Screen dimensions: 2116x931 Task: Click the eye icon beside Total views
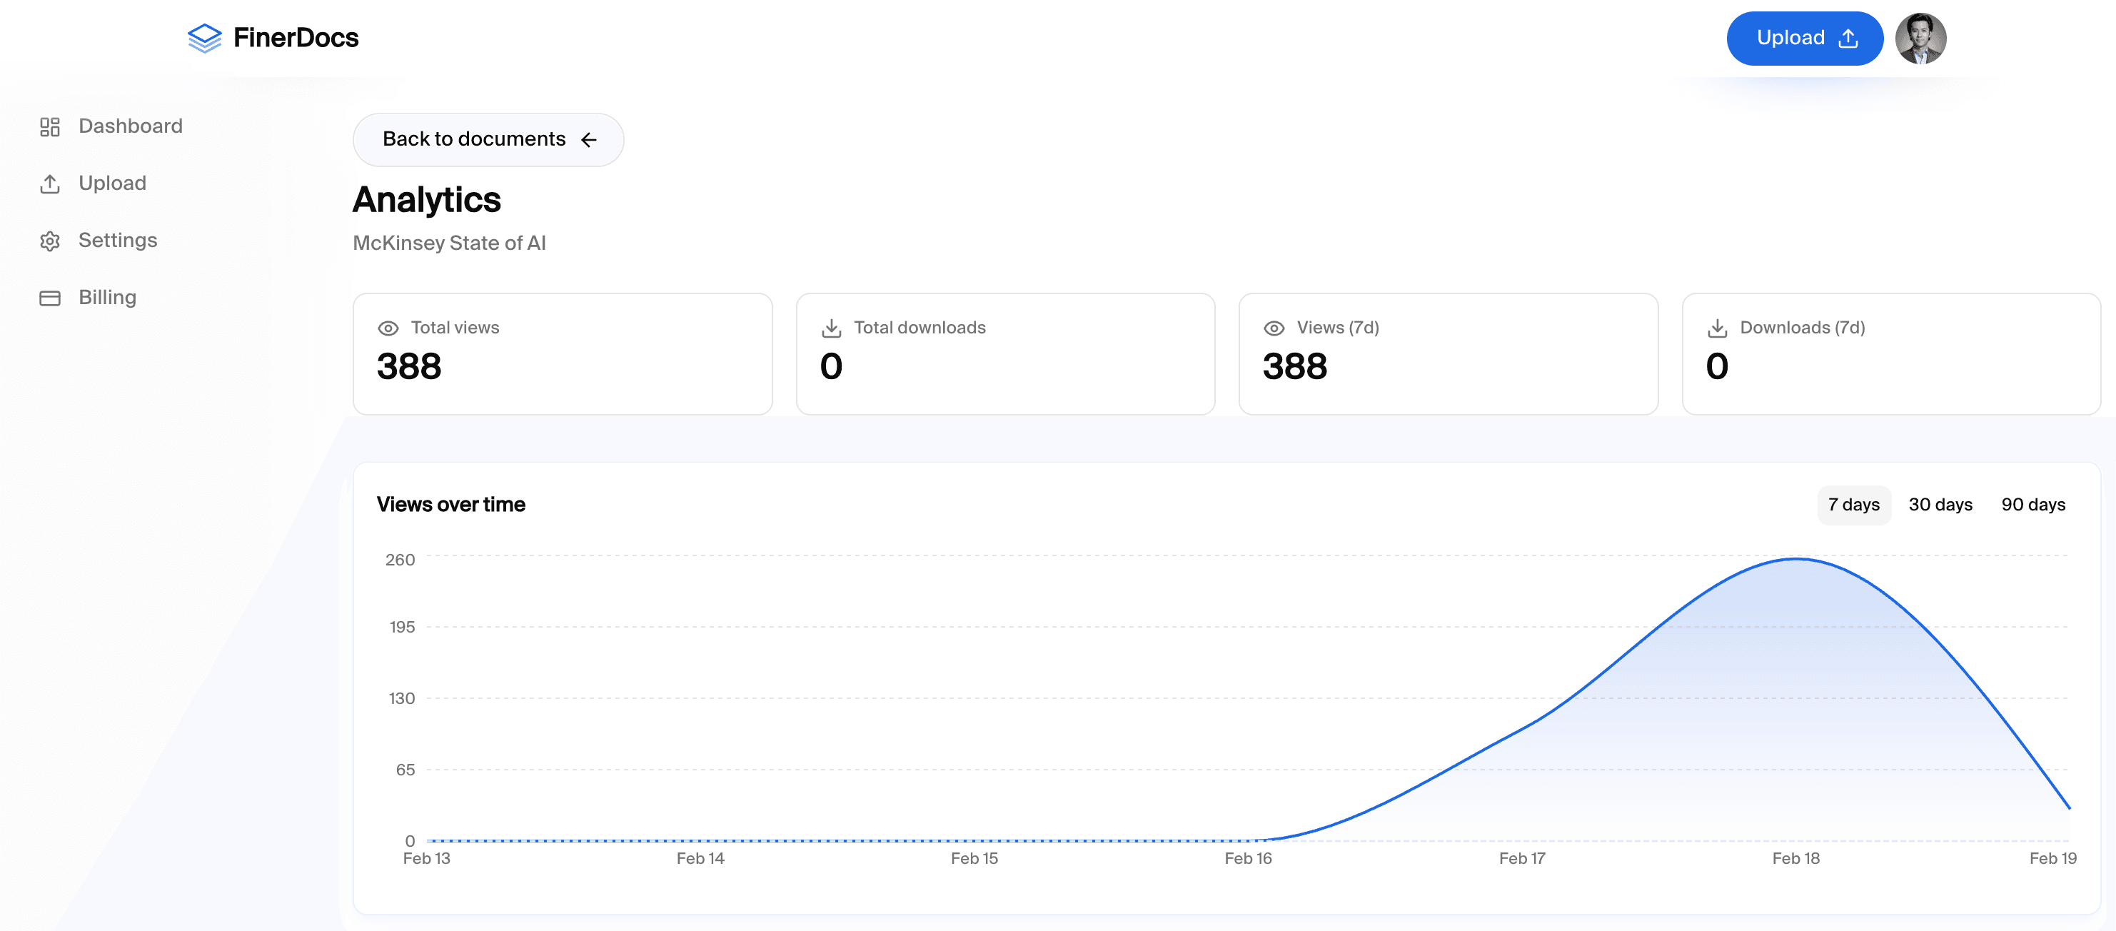388,328
